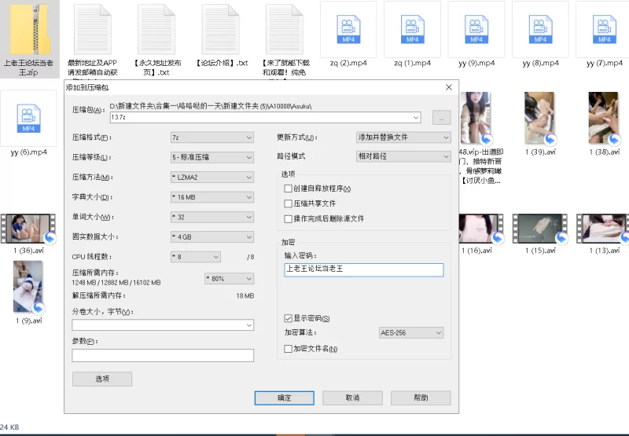
Task: Select the yy (7).mp4 file icon
Action: tap(604, 30)
